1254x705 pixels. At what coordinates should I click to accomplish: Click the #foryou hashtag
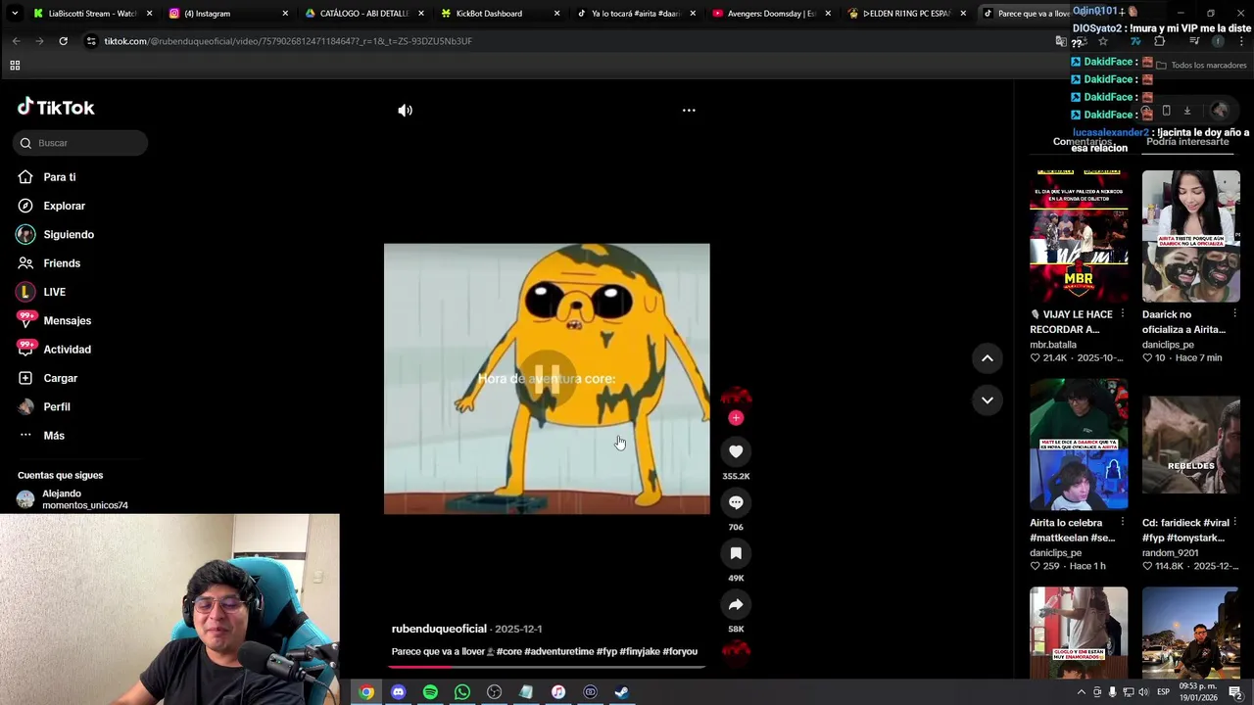click(x=680, y=651)
